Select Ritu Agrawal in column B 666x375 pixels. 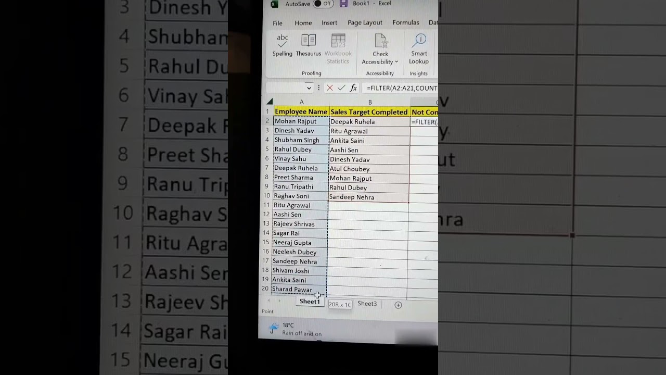369,131
